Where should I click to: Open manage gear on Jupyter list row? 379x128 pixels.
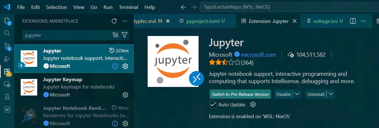point(125,66)
